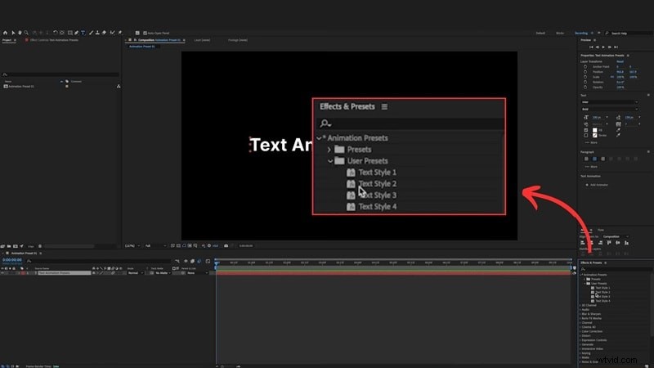654x368 pixels.
Task: Click the Stroke color swatch
Action: tap(595, 135)
